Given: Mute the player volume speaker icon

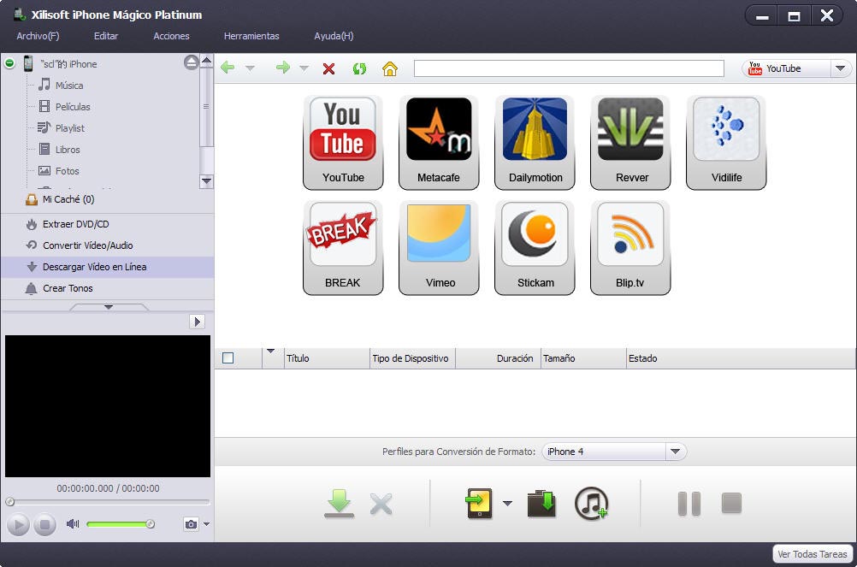Looking at the screenshot, I should point(73,524).
